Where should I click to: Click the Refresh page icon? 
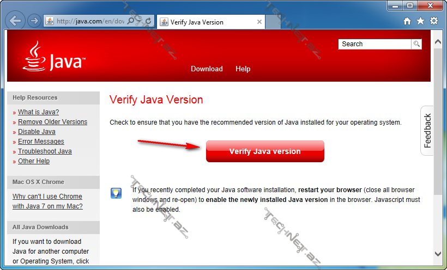(148, 21)
